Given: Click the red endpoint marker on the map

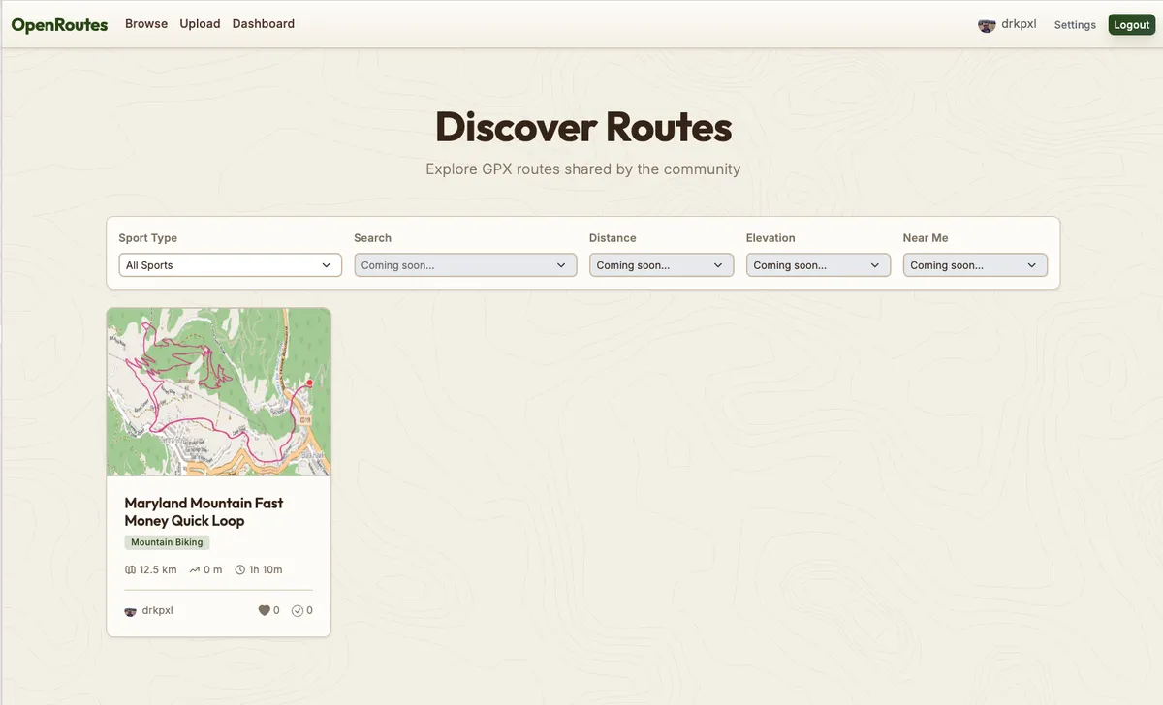Looking at the screenshot, I should 309,383.
